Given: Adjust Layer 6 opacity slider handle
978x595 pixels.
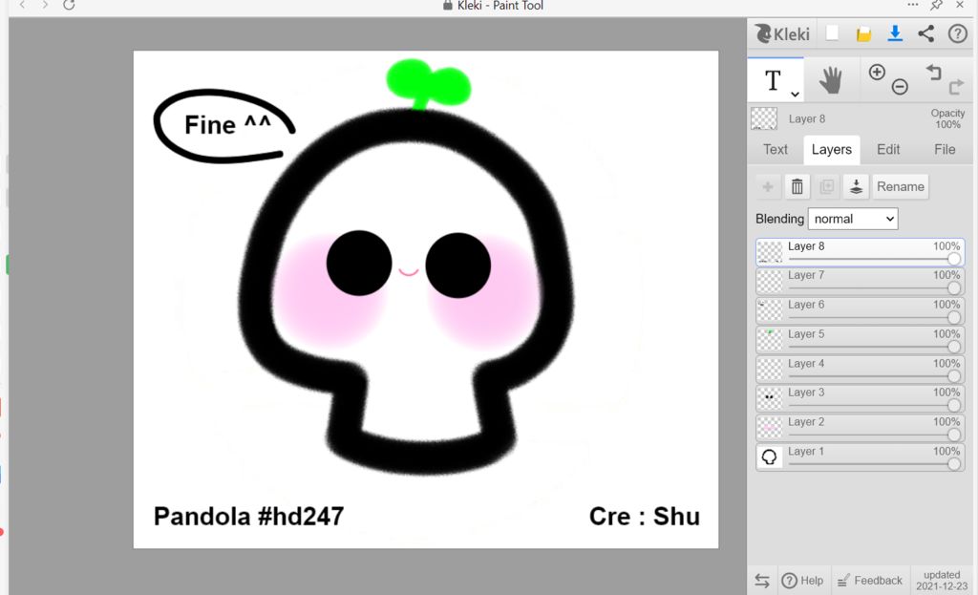Looking at the screenshot, I should [x=954, y=317].
